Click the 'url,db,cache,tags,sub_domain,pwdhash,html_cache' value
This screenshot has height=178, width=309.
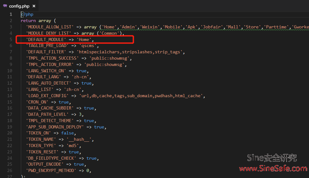pyautogui.click(x=141, y=96)
